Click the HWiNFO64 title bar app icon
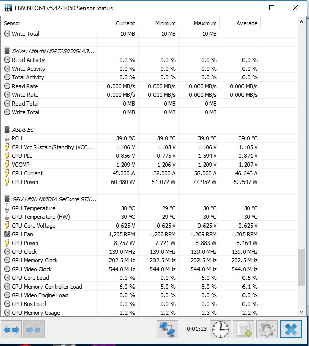 (8, 8)
